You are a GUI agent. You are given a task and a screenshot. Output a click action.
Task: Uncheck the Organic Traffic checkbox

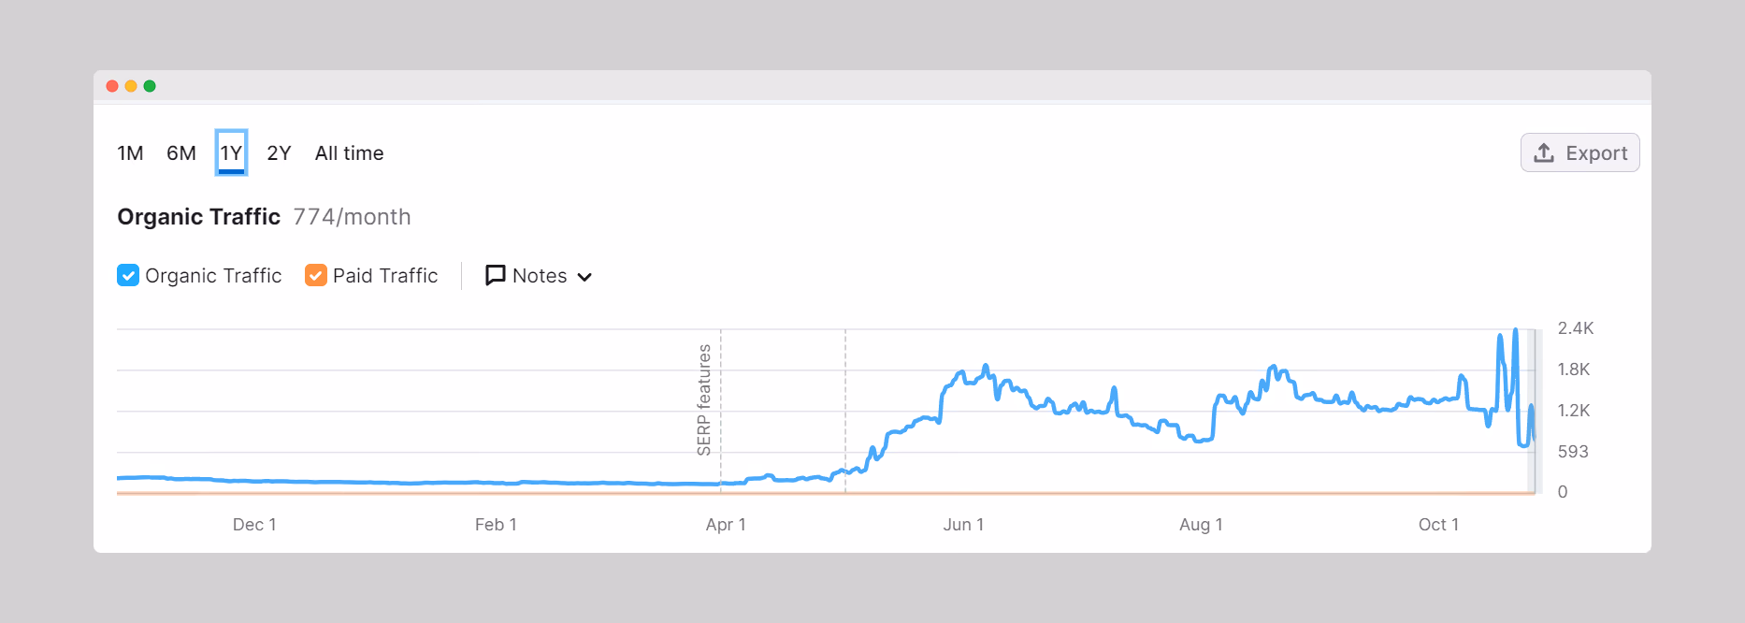pyautogui.click(x=128, y=275)
